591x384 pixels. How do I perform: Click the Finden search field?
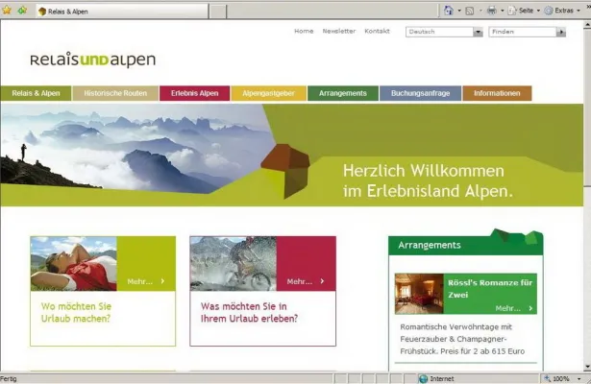pyautogui.click(x=523, y=32)
